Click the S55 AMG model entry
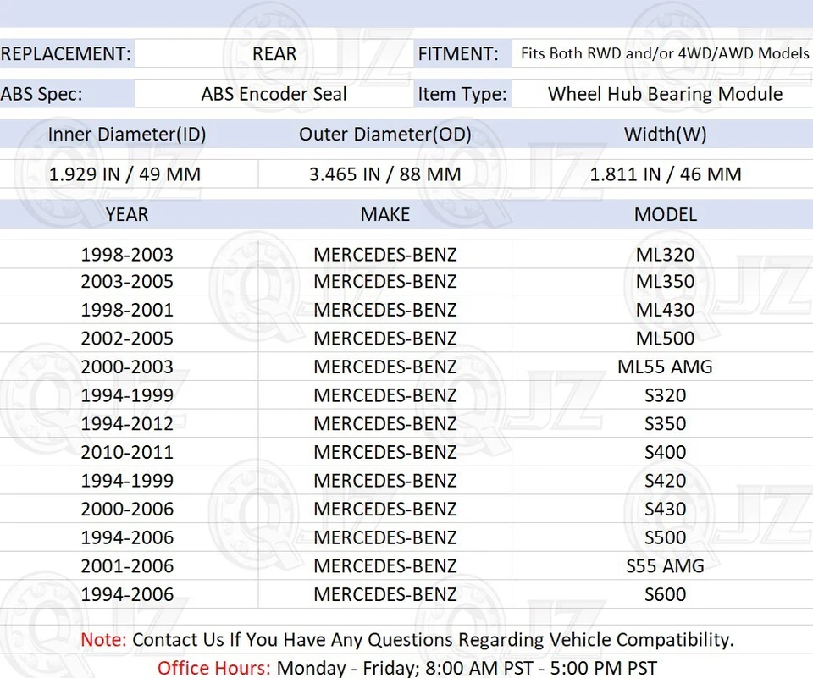This screenshot has height=678, width=813. [x=666, y=565]
